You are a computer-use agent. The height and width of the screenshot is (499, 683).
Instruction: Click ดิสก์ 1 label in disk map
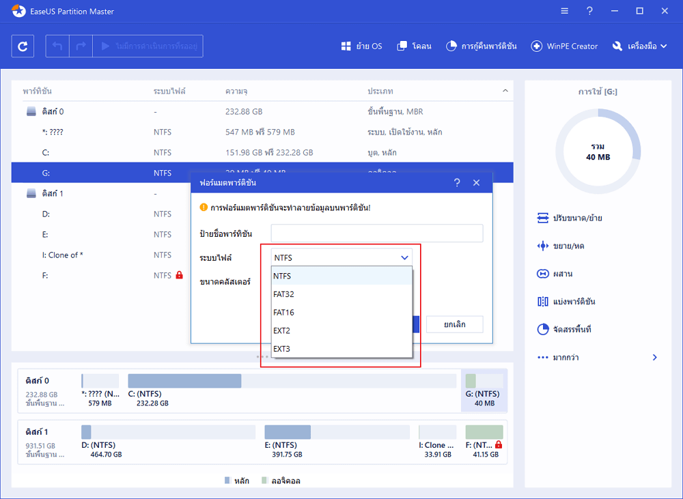click(37, 432)
